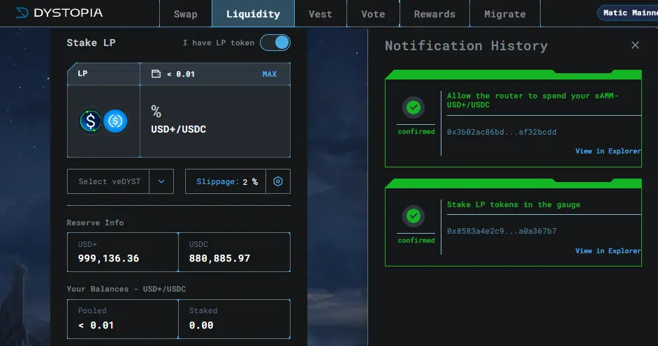Click the DYSTOPIA brand name
Image resolution: width=658 pixels, height=346 pixels.
coord(68,13)
